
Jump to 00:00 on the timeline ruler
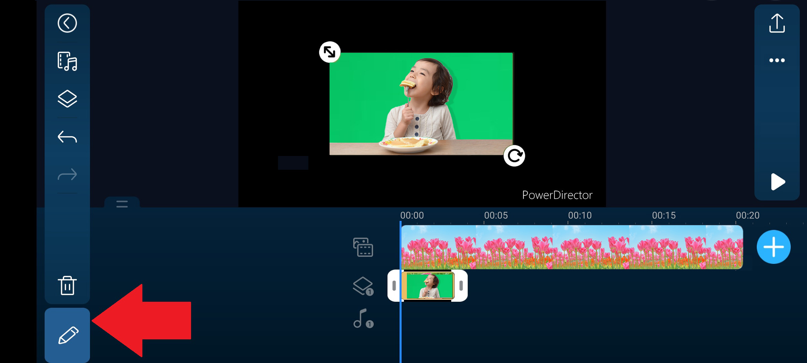click(412, 215)
